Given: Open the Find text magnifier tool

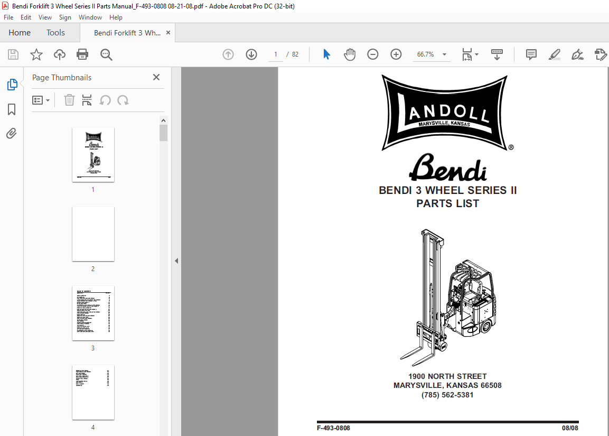Looking at the screenshot, I should pyautogui.click(x=106, y=55).
